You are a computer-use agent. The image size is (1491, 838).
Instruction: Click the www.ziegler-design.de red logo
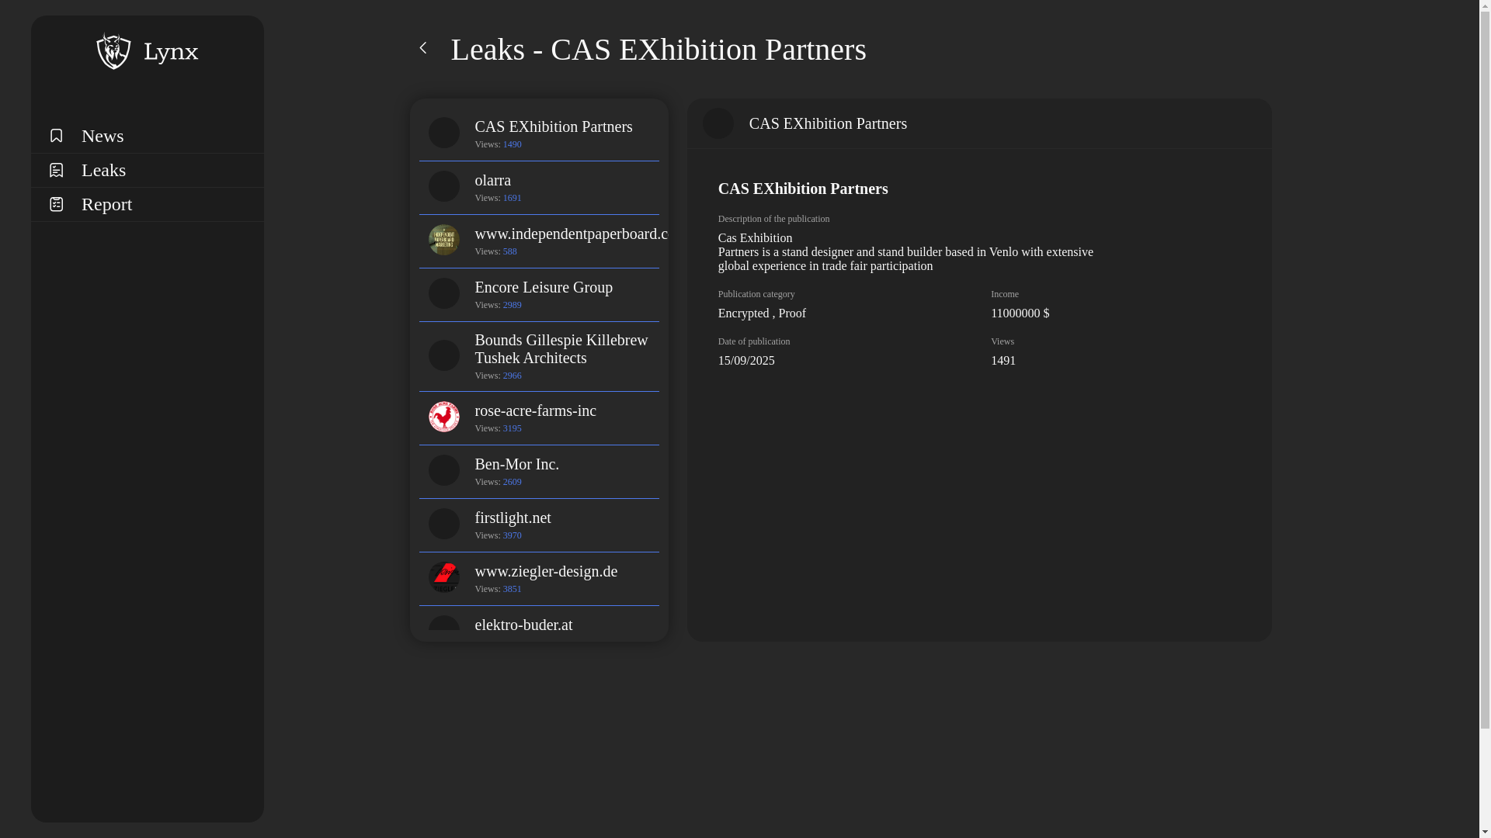[444, 577]
